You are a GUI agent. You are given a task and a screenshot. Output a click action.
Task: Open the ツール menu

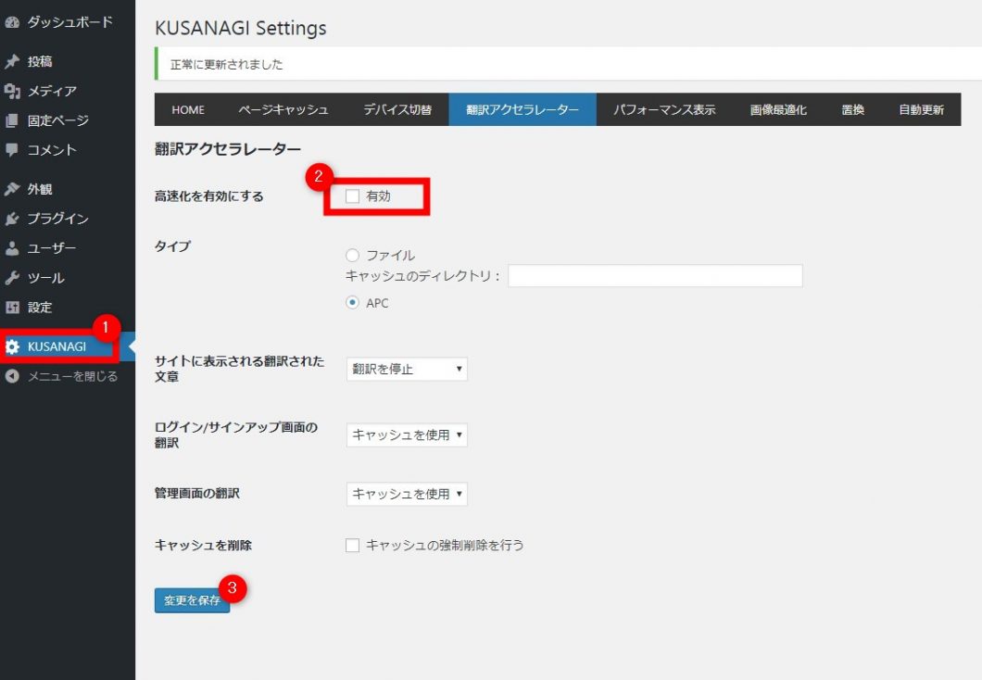click(x=68, y=277)
